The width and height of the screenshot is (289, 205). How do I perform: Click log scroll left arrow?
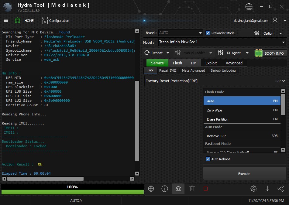click(4, 179)
